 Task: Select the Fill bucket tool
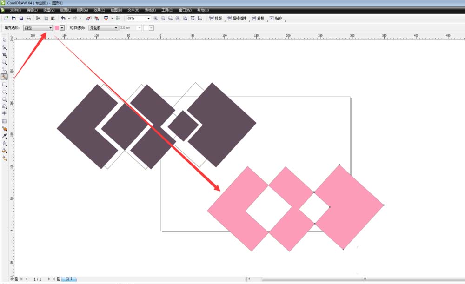click(x=4, y=151)
